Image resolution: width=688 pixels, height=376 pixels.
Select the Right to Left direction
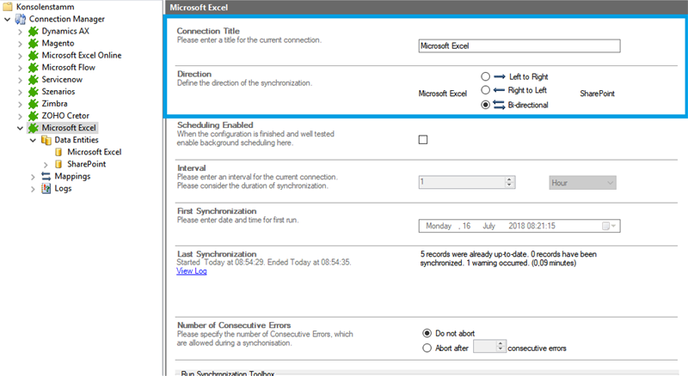point(486,89)
